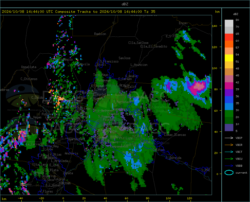Click the 120 km tick on horizontal axis

tap(189, 198)
